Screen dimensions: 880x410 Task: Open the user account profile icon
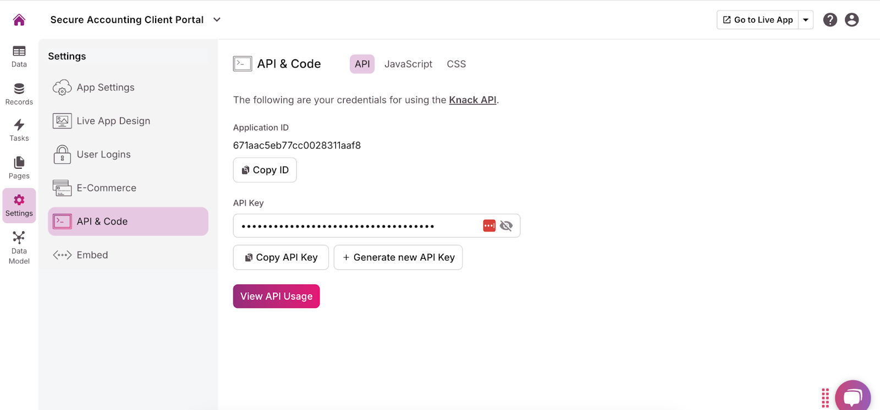pyautogui.click(x=851, y=20)
